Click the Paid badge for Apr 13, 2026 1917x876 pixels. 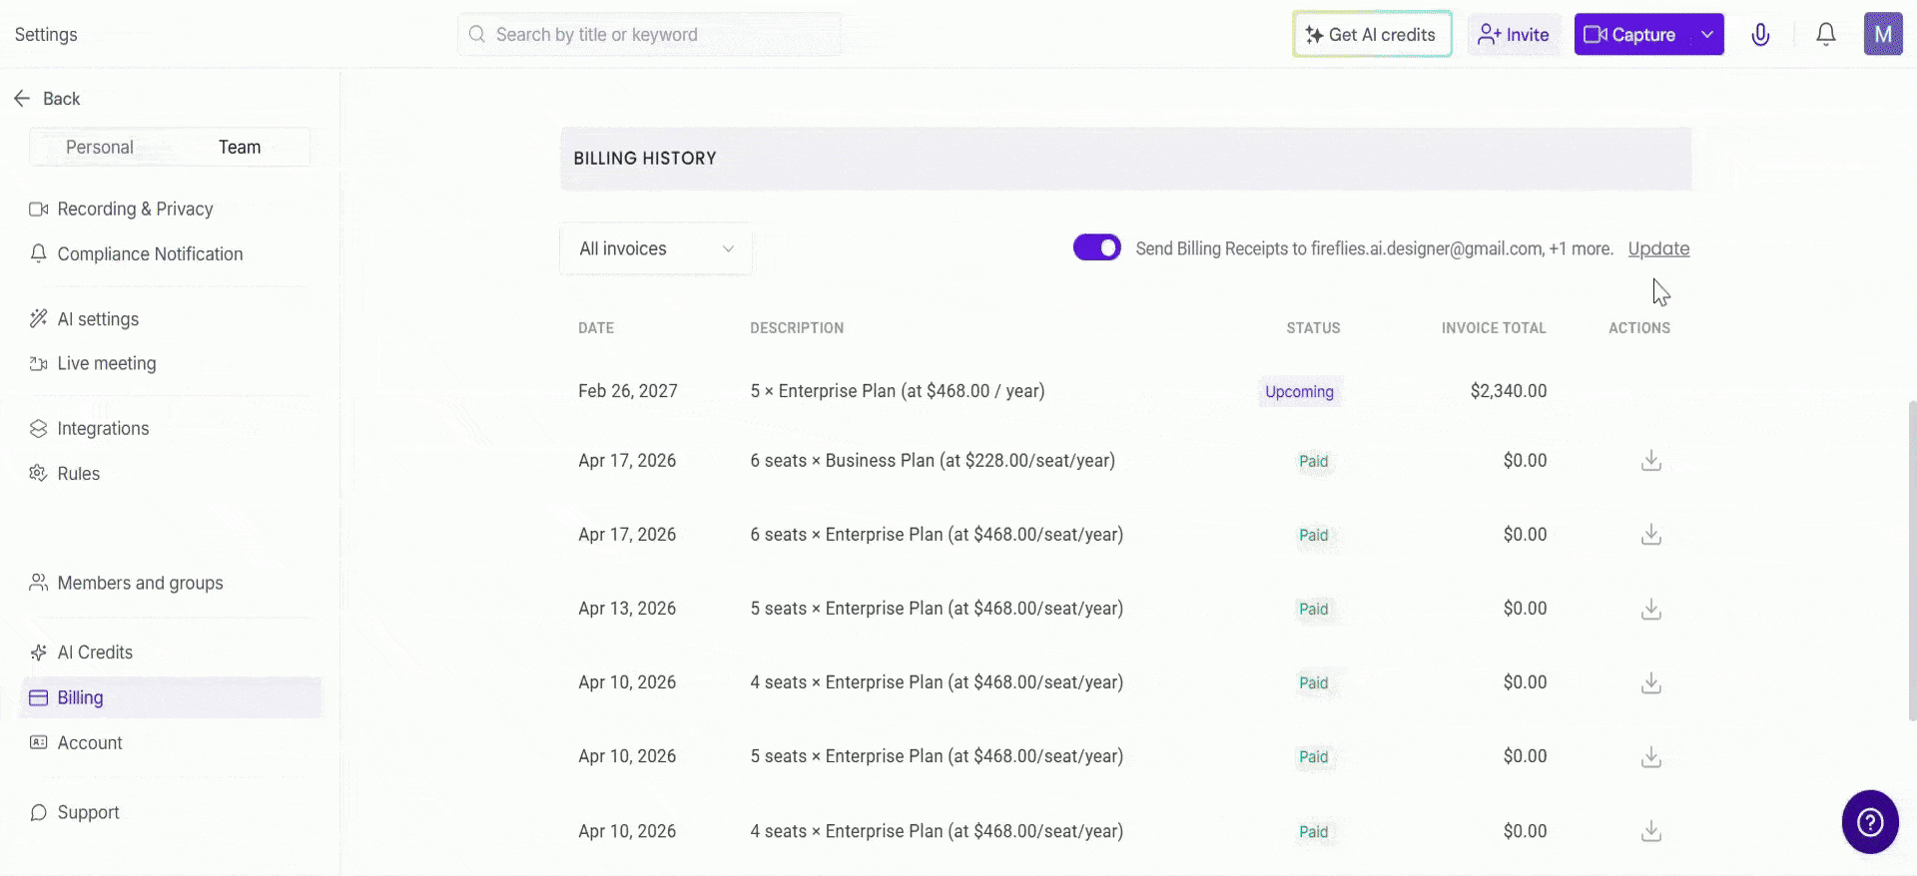pos(1313,609)
